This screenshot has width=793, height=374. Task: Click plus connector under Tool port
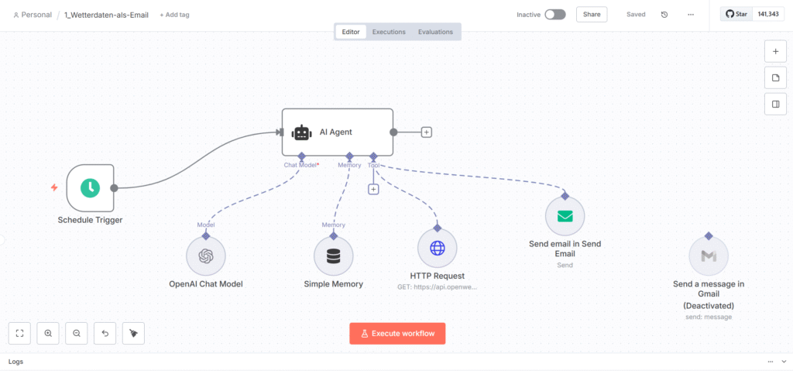[x=373, y=189]
